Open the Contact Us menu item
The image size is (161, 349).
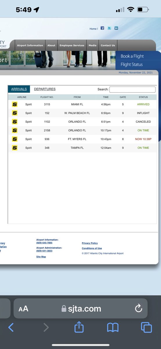(x=108, y=45)
